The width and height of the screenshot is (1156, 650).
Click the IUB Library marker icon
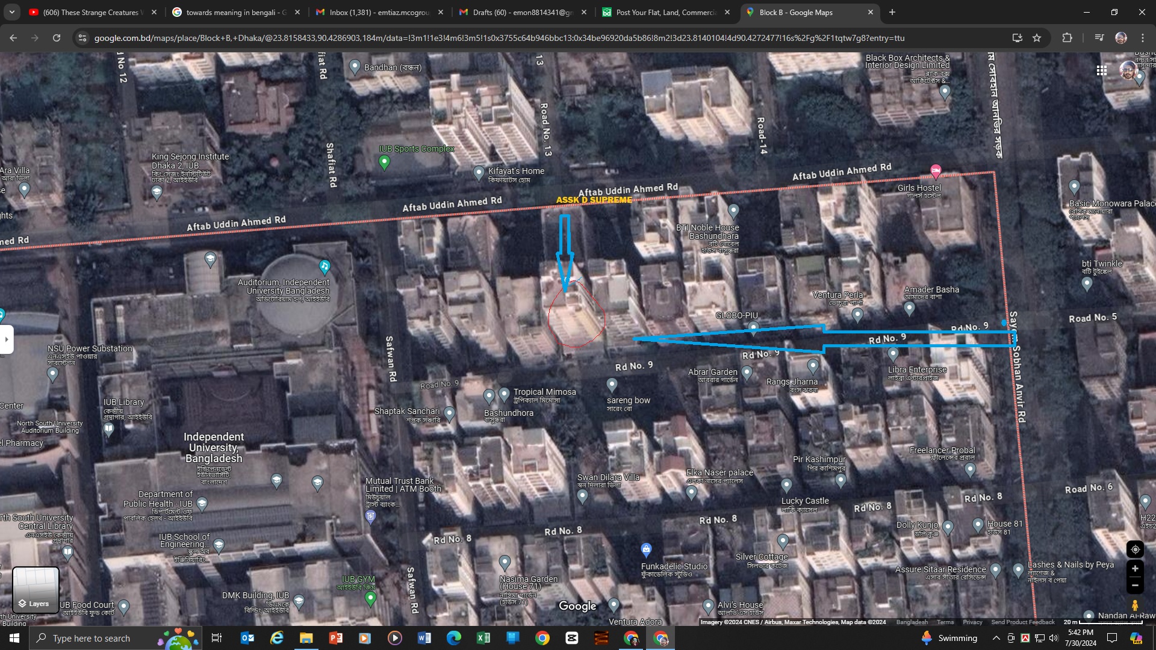pos(108,429)
